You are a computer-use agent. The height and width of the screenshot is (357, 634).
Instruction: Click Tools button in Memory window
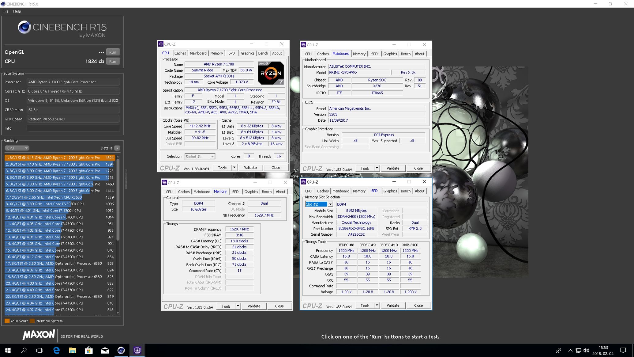pyautogui.click(x=226, y=306)
